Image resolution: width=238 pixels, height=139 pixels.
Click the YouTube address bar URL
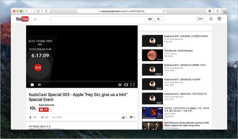(123, 11)
